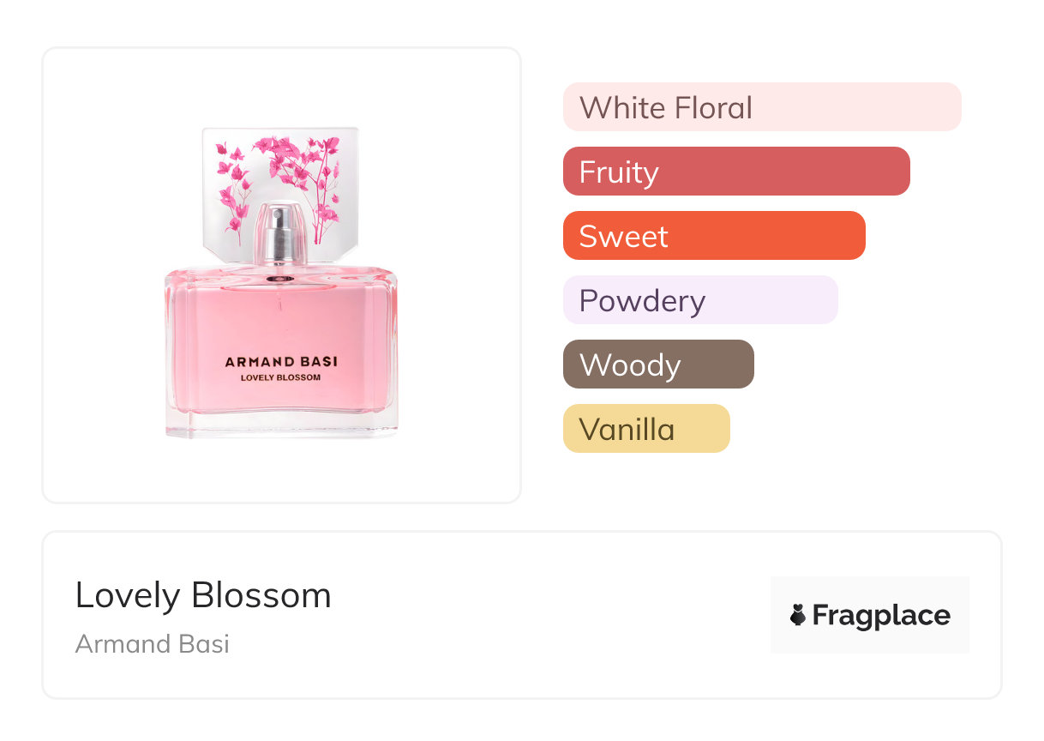Viewport: 1044px width, 741px height.
Task: Click the Fragplace perfume bottle logo icon
Action: pos(798,615)
